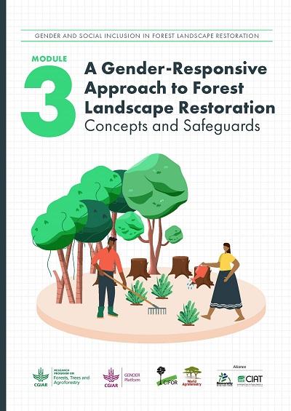Click the CGIAR Forests, Trees and Agroforestry logo
This screenshot has width=291, height=411.
coord(61,378)
